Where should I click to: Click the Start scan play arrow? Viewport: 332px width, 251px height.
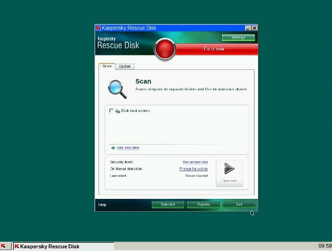pyautogui.click(x=229, y=169)
